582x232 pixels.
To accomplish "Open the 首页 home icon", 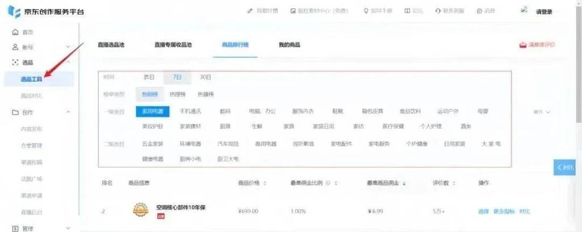I will tap(15, 32).
